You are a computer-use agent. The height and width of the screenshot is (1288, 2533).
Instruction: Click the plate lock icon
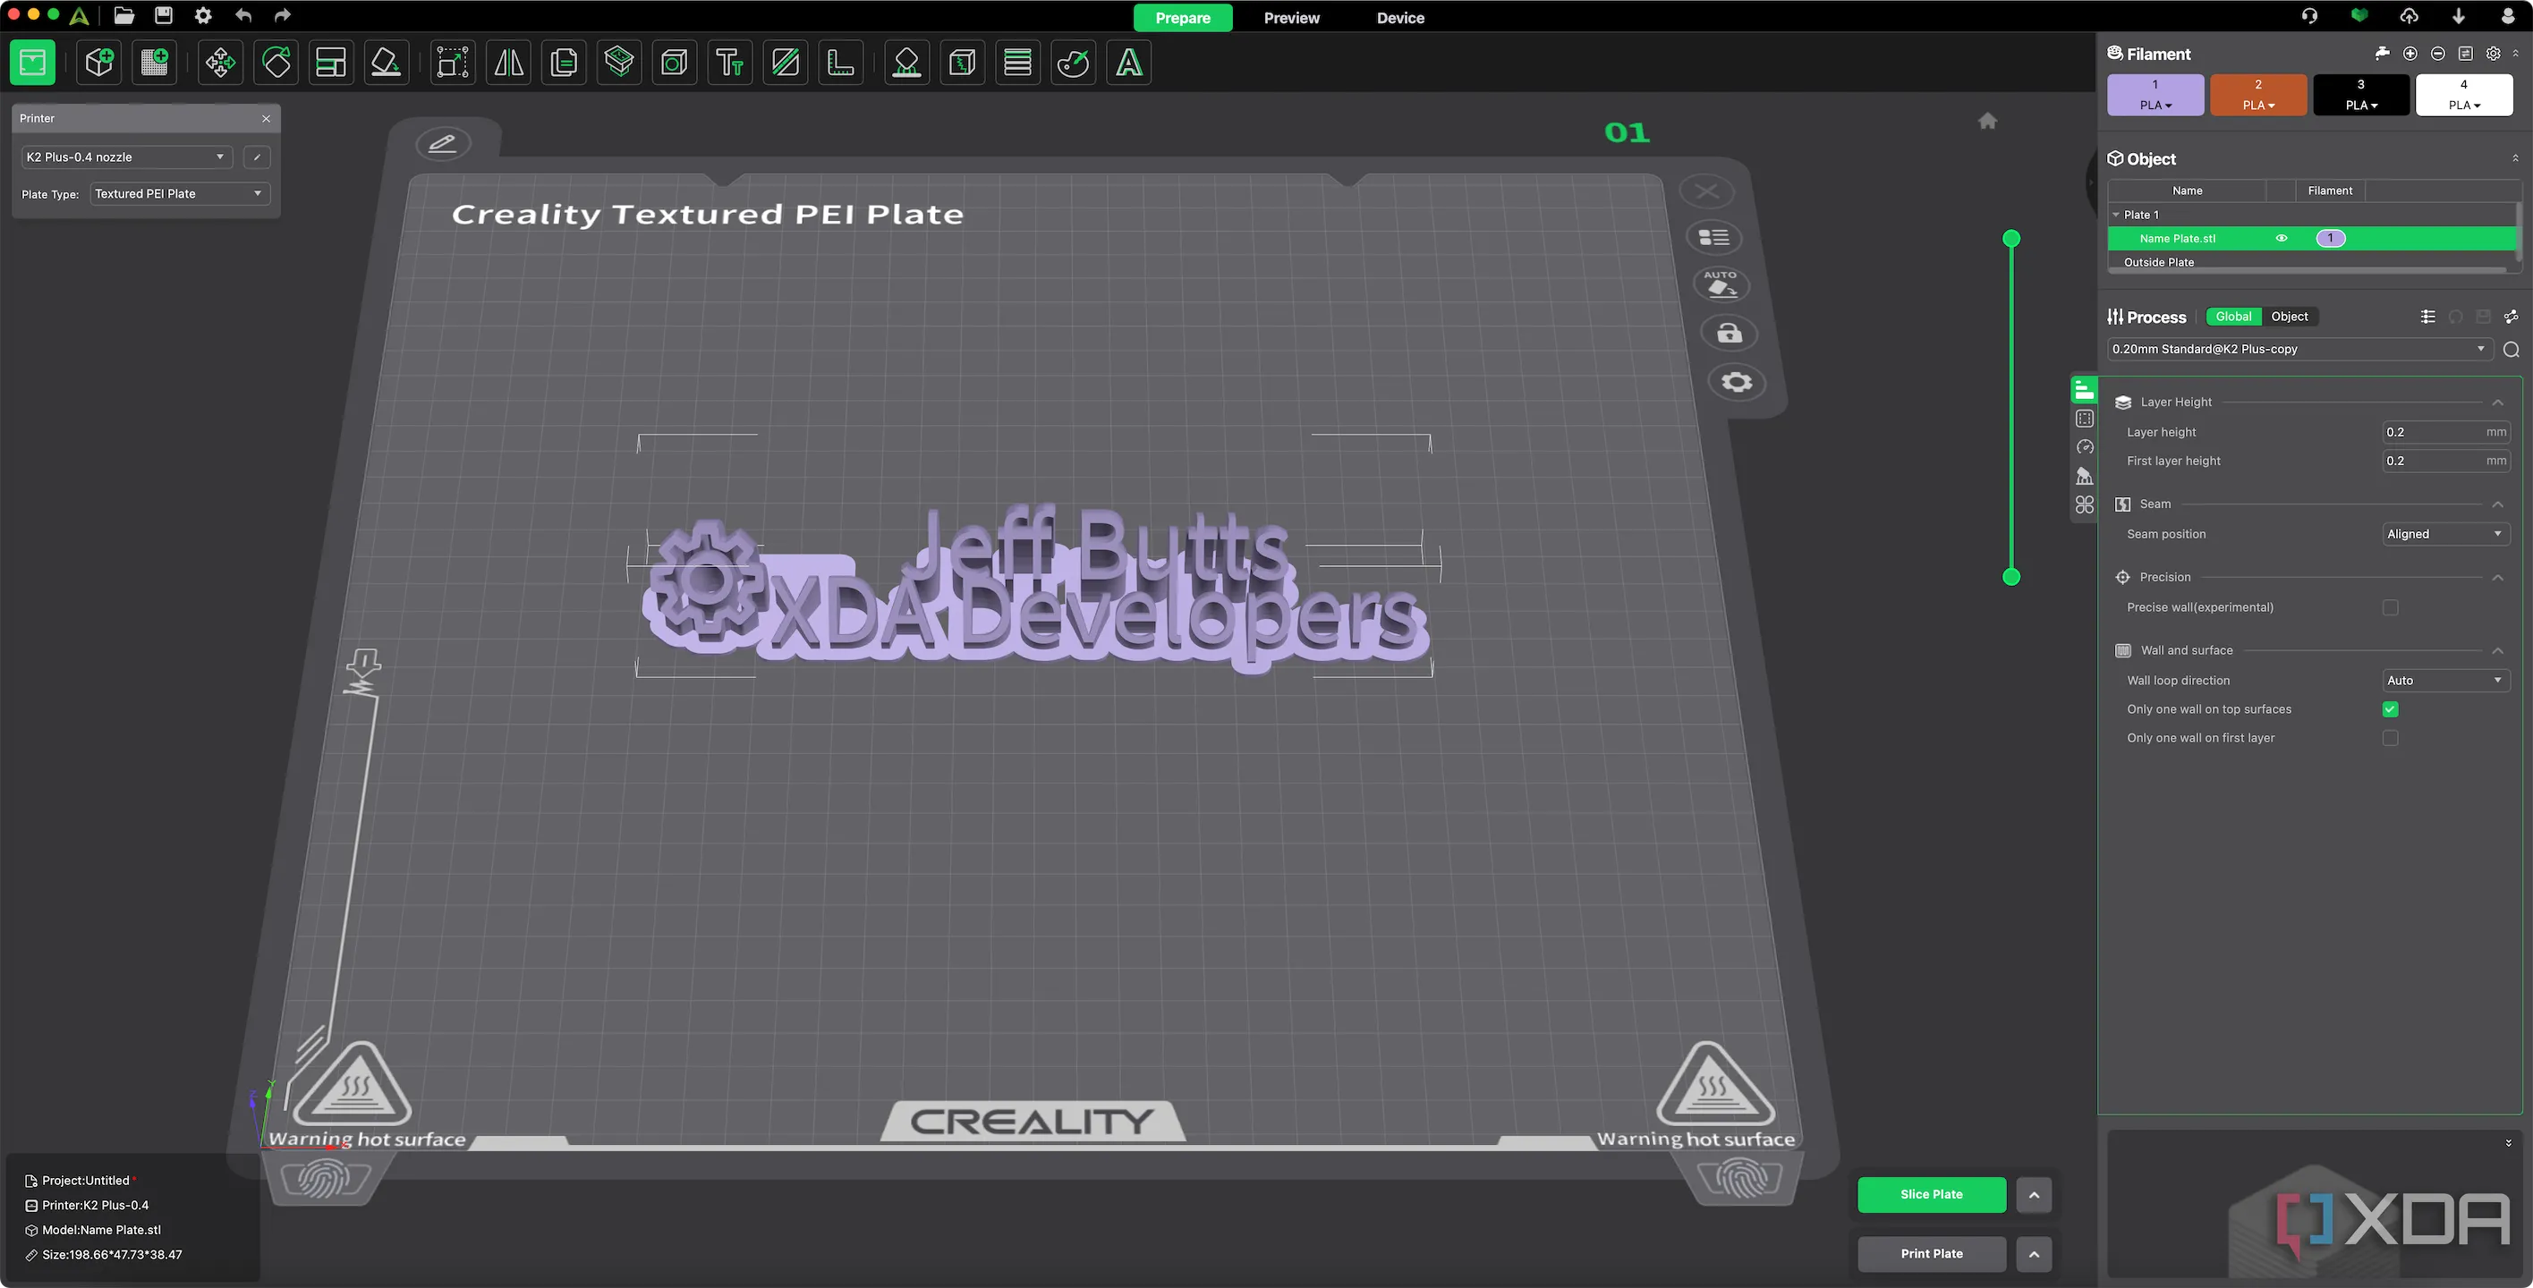pyautogui.click(x=1730, y=334)
